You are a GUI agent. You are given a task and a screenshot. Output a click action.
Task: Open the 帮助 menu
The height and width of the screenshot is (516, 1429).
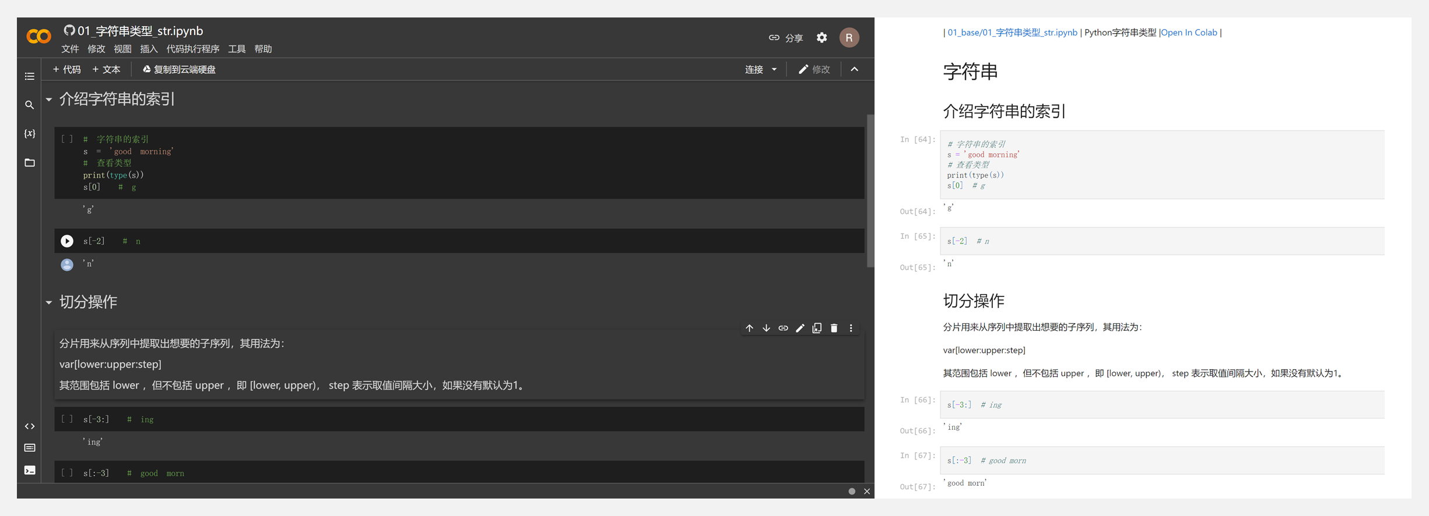pos(263,49)
